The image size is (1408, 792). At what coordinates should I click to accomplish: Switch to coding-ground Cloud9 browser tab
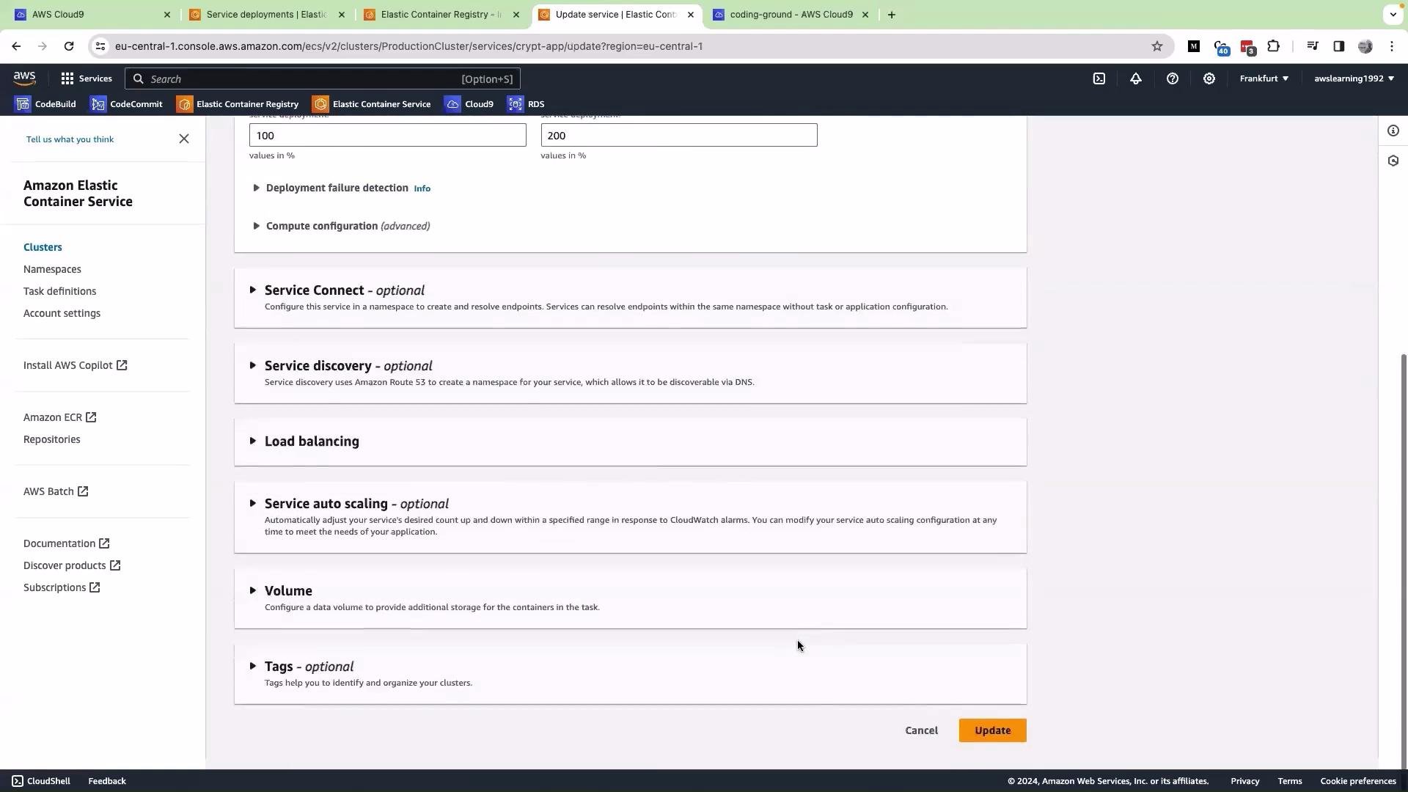pyautogui.click(x=791, y=15)
